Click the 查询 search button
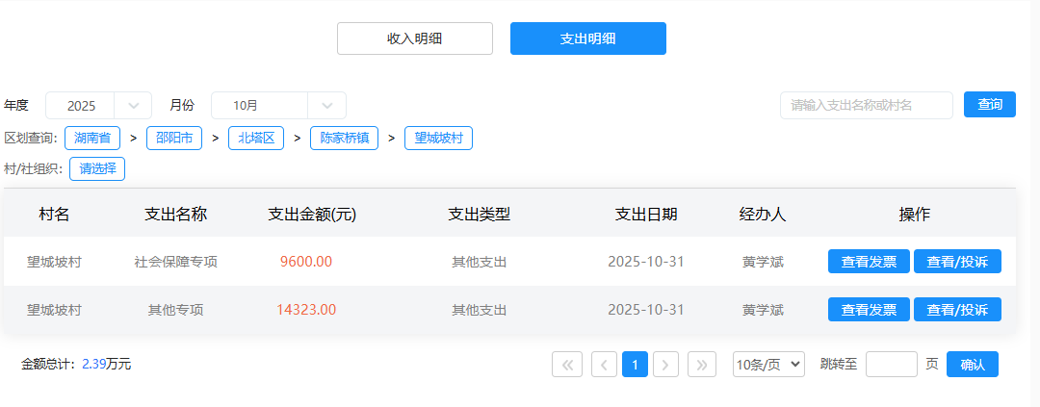The height and width of the screenshot is (407, 1040). pos(989,105)
